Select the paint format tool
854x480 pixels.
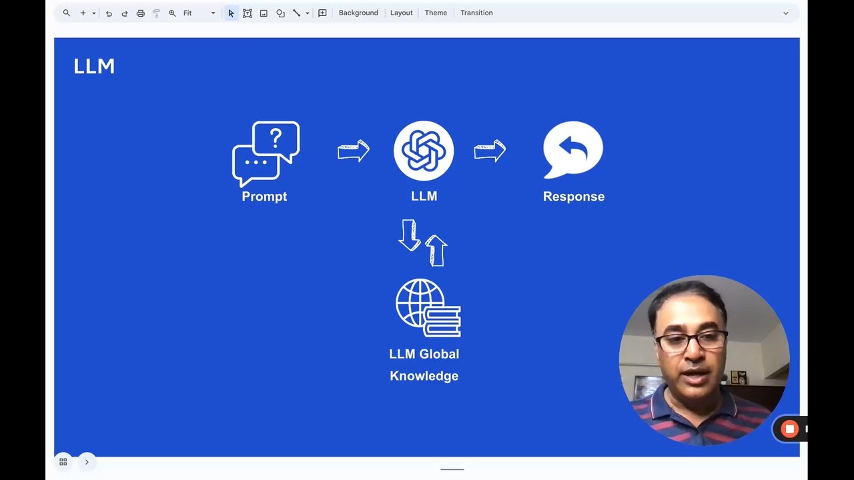(x=156, y=13)
